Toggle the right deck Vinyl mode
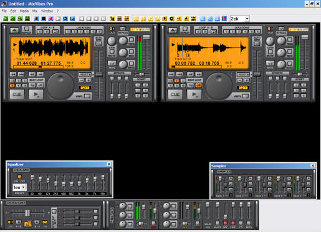 [246, 96]
